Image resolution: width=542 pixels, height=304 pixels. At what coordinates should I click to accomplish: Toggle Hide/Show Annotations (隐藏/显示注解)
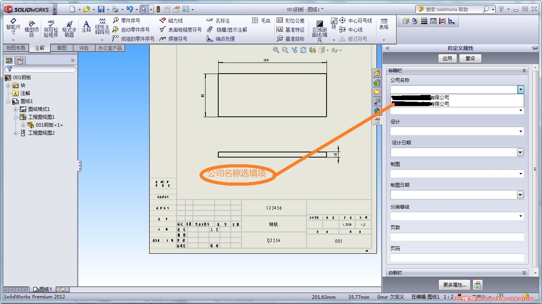tap(227, 30)
